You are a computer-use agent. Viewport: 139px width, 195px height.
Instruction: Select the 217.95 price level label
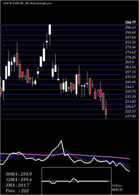click(130, 116)
